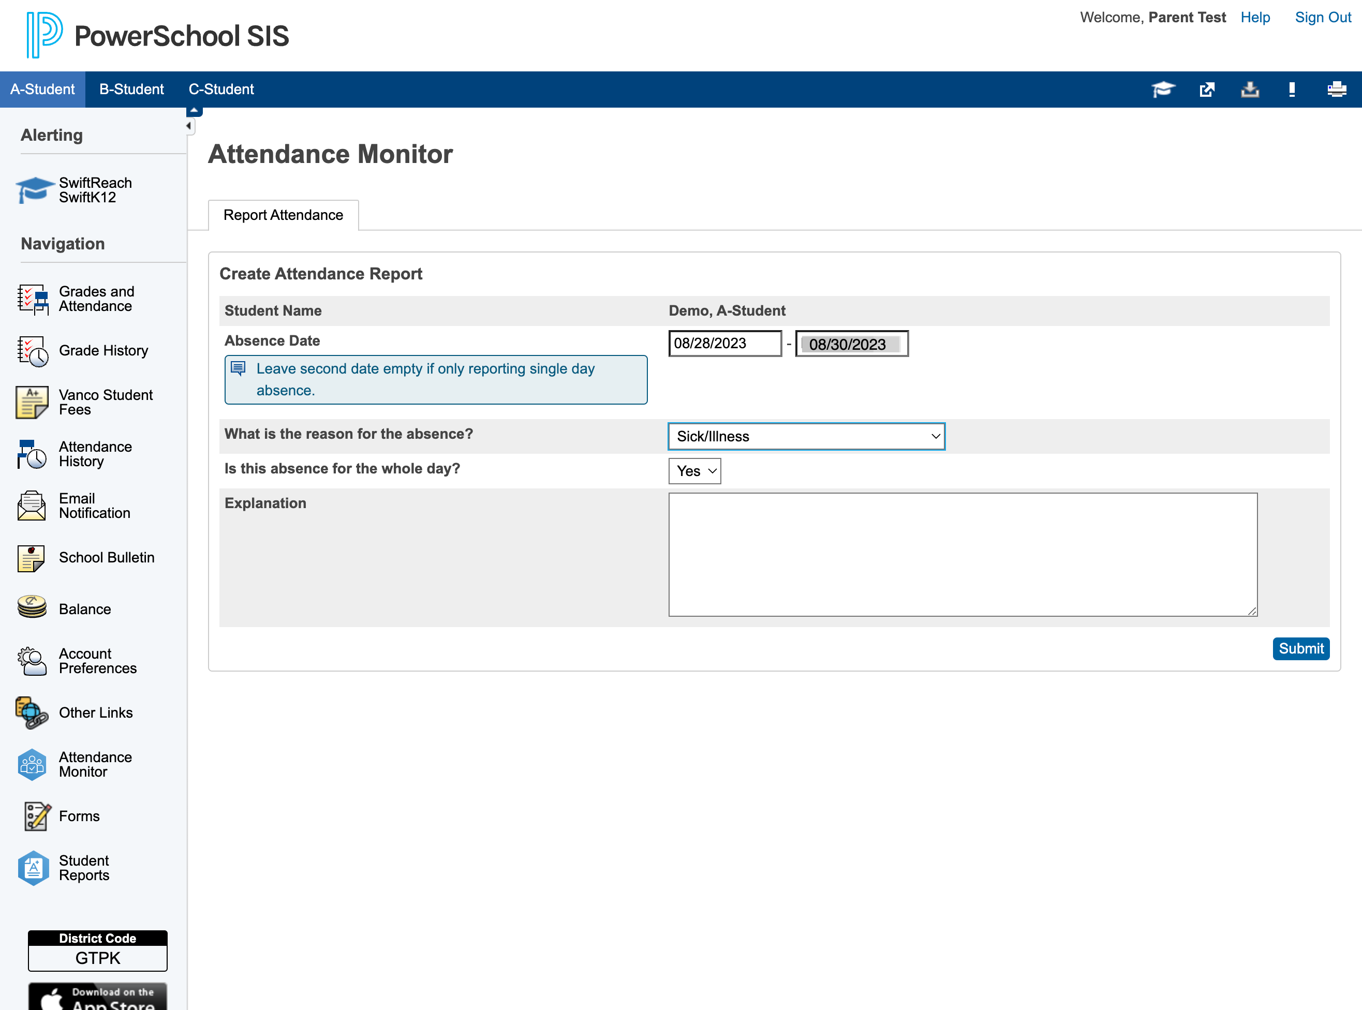Switch to B-Student tab
Image resolution: width=1362 pixels, height=1010 pixels.
(131, 90)
